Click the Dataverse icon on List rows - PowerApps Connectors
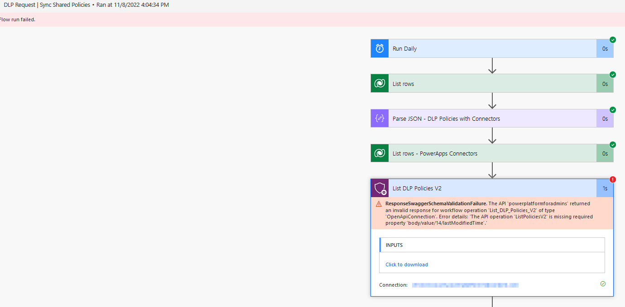The width and height of the screenshot is (625, 307). pos(380,153)
